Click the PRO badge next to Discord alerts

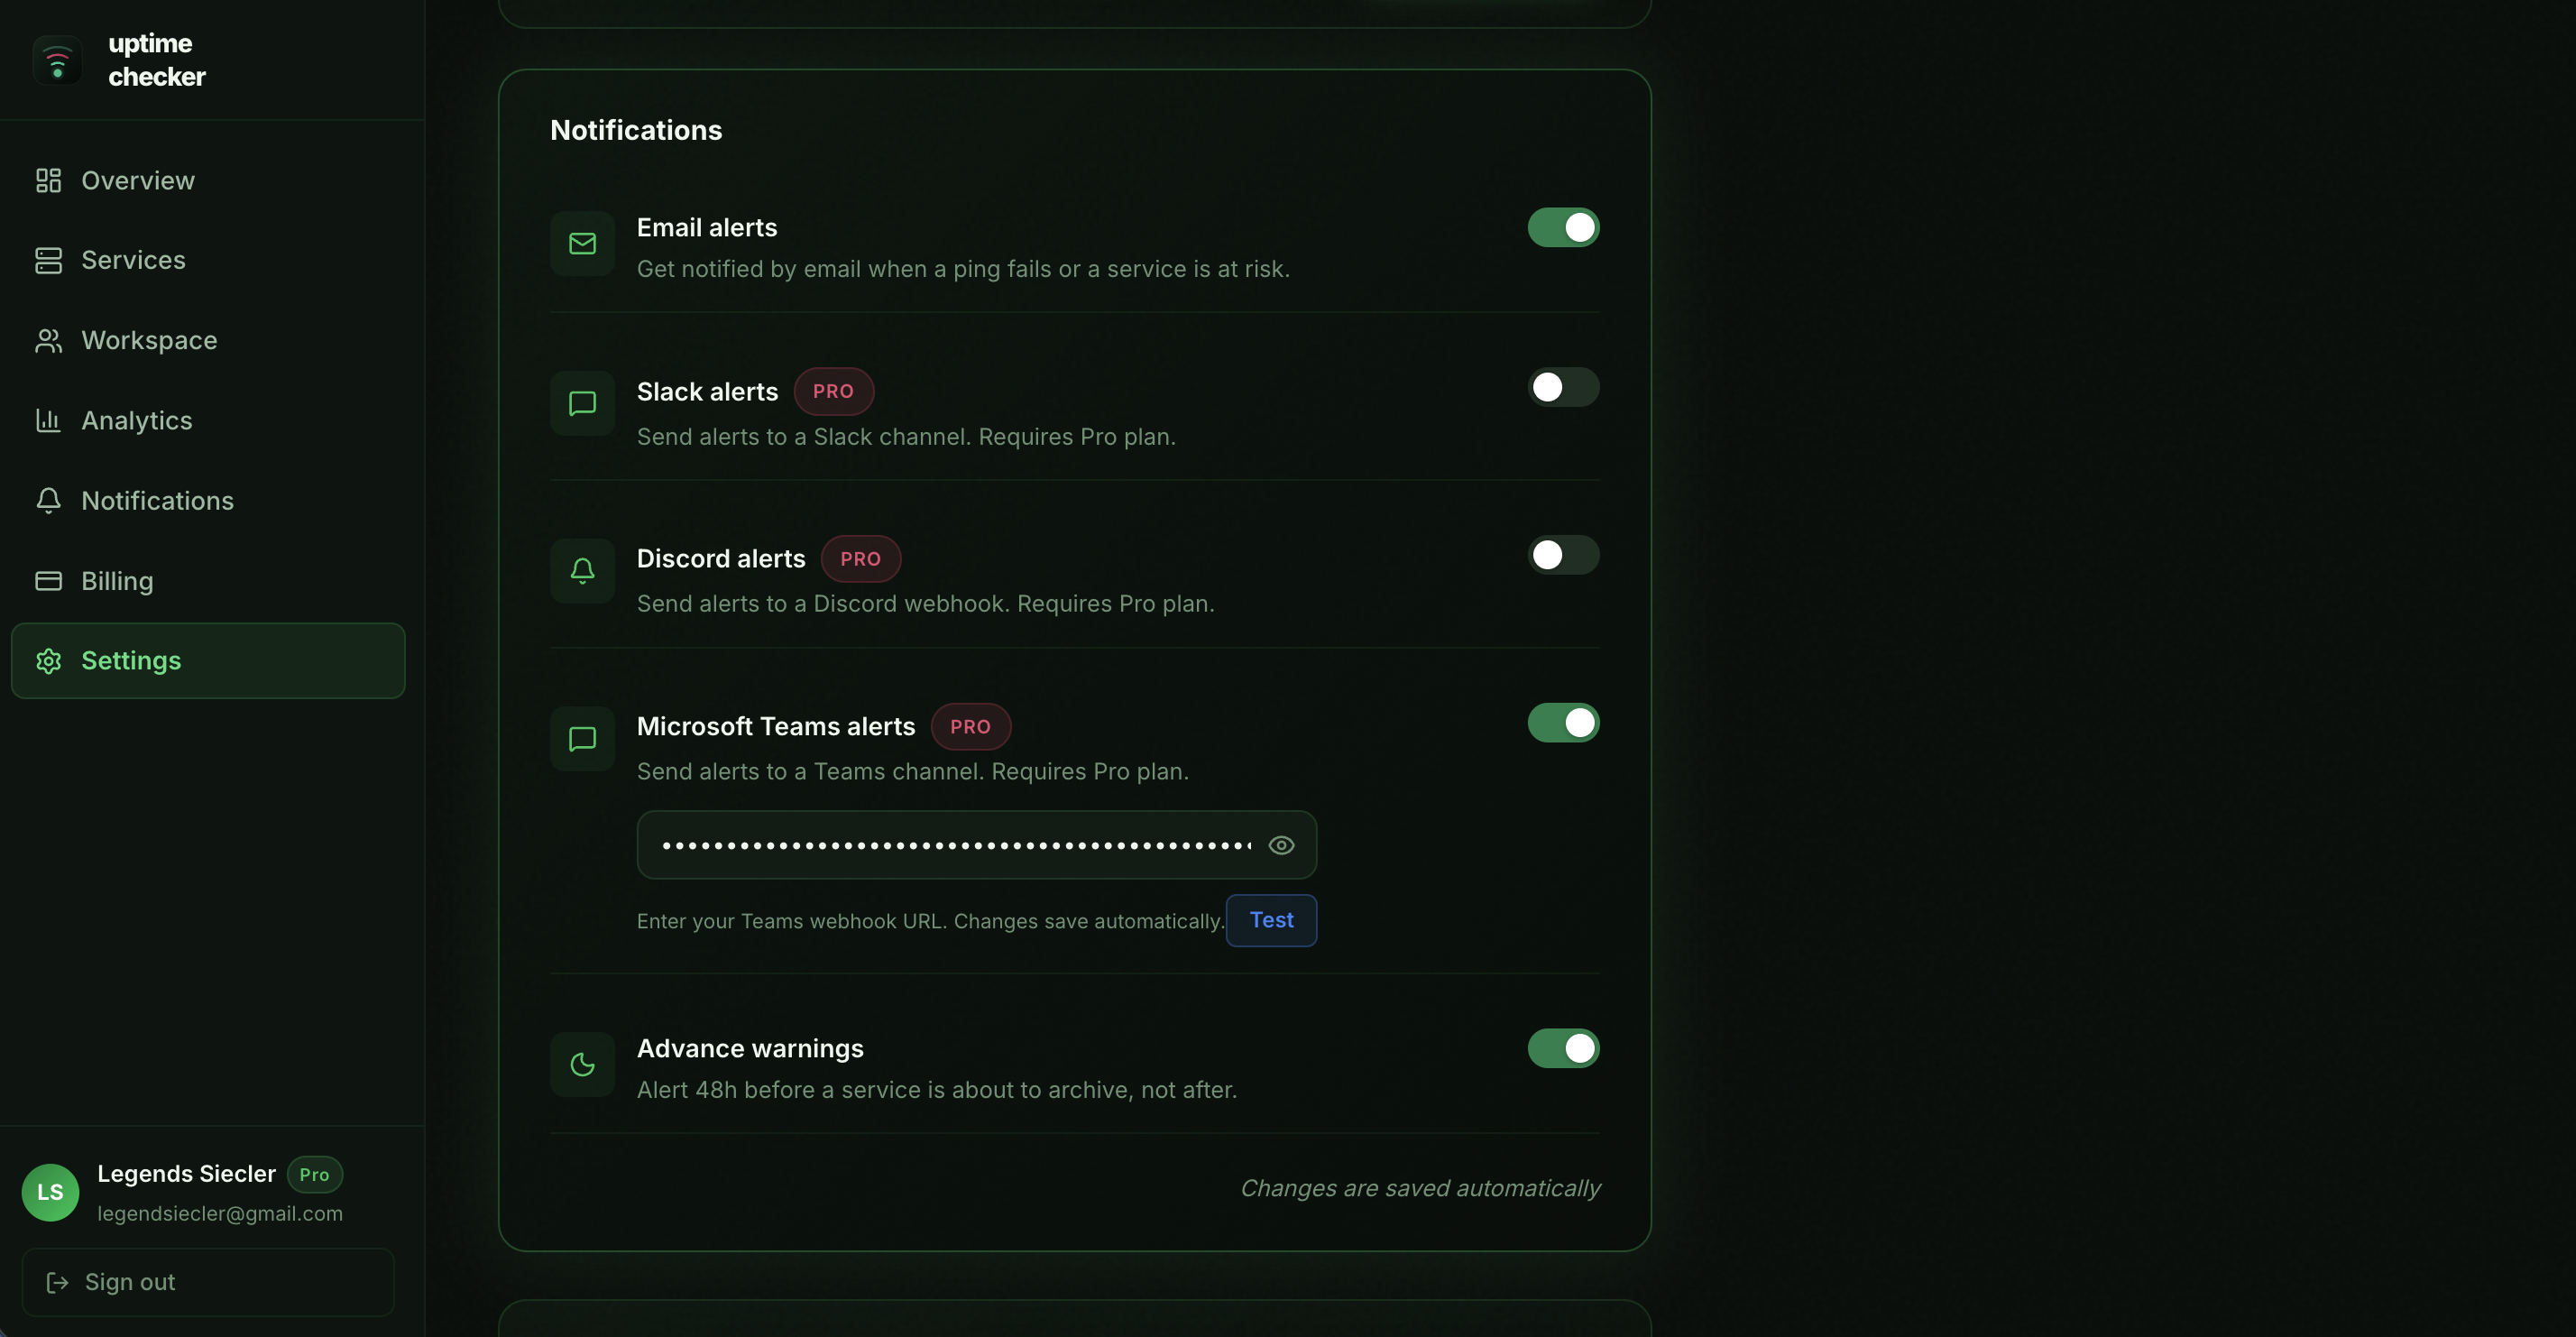click(x=860, y=558)
